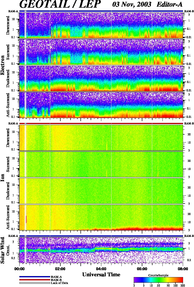The image size is (194, 287).
Task: Click the 06:00 time axis label
Action: (x=142, y=269)
